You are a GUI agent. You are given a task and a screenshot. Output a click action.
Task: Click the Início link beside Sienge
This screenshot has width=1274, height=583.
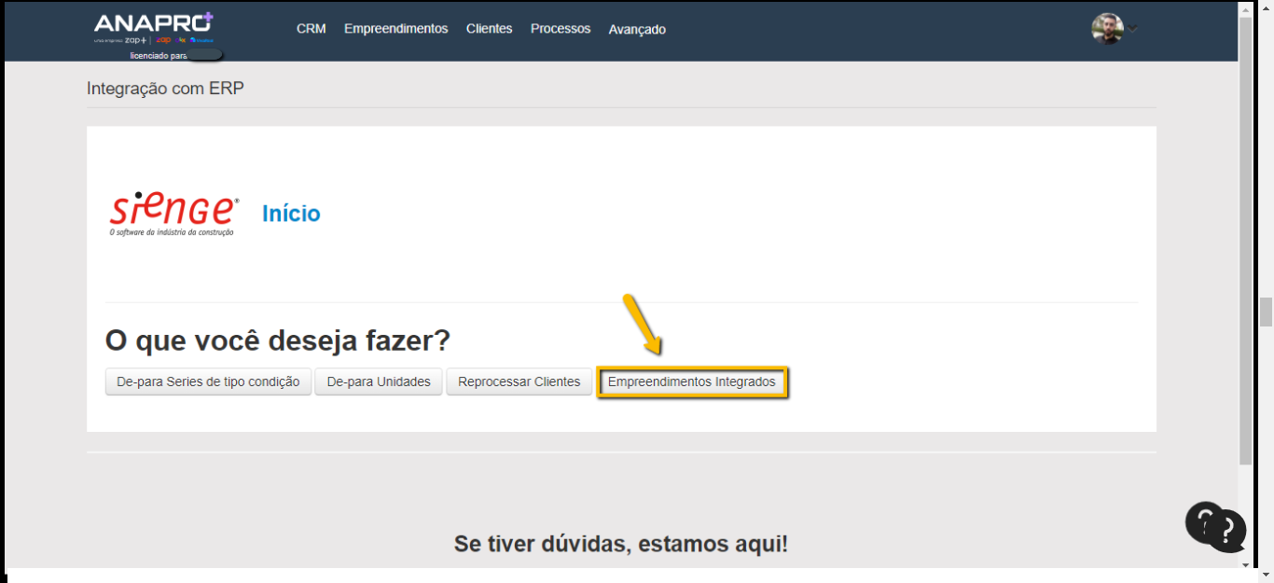[291, 214]
